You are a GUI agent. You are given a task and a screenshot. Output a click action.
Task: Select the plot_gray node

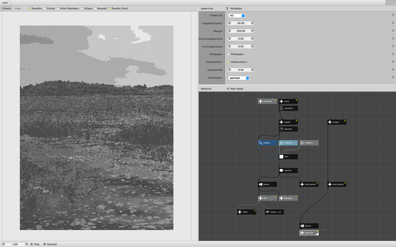(x=288, y=198)
